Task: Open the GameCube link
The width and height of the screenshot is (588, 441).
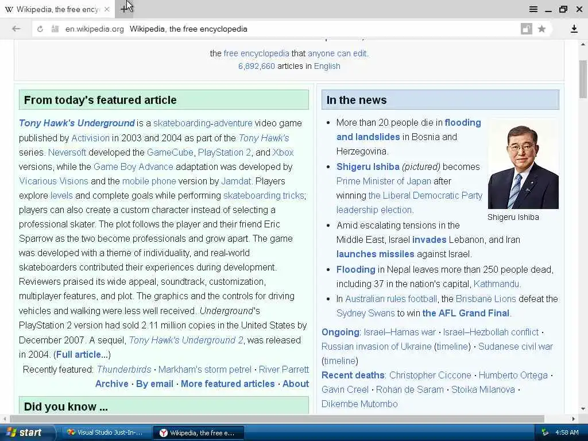Action: tap(170, 152)
